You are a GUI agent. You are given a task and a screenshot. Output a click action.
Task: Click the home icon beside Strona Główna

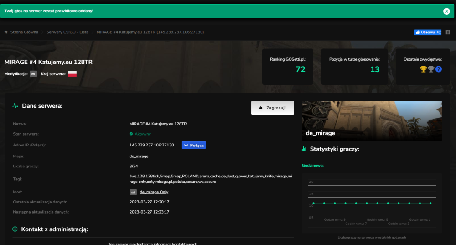(x=6, y=32)
